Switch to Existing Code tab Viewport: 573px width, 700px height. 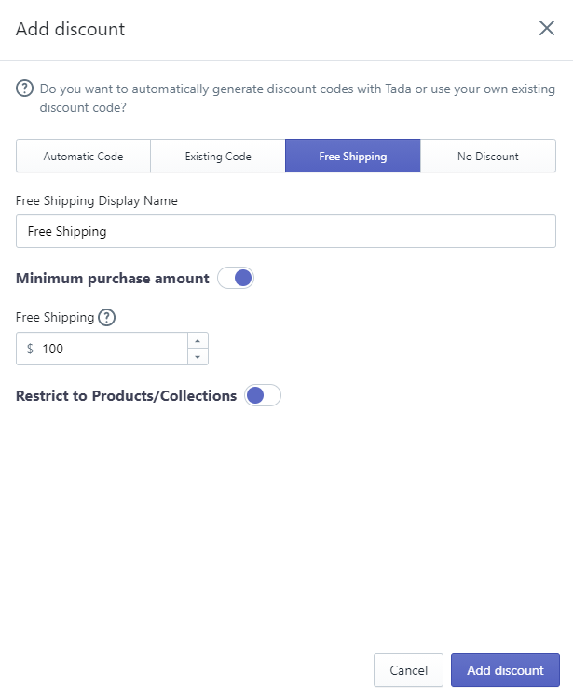[x=218, y=156]
